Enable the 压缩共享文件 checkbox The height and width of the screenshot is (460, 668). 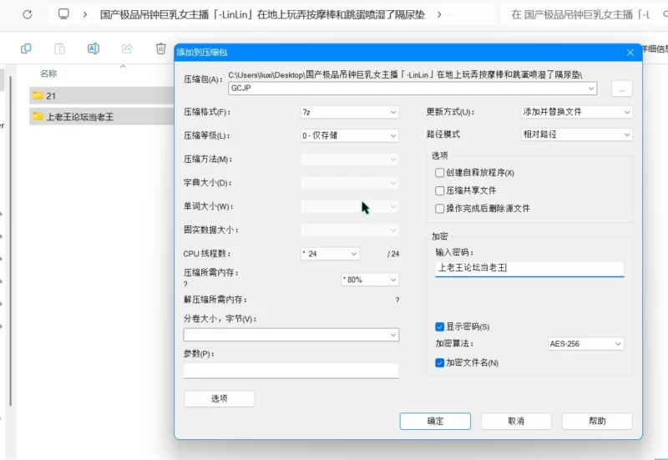(x=440, y=190)
